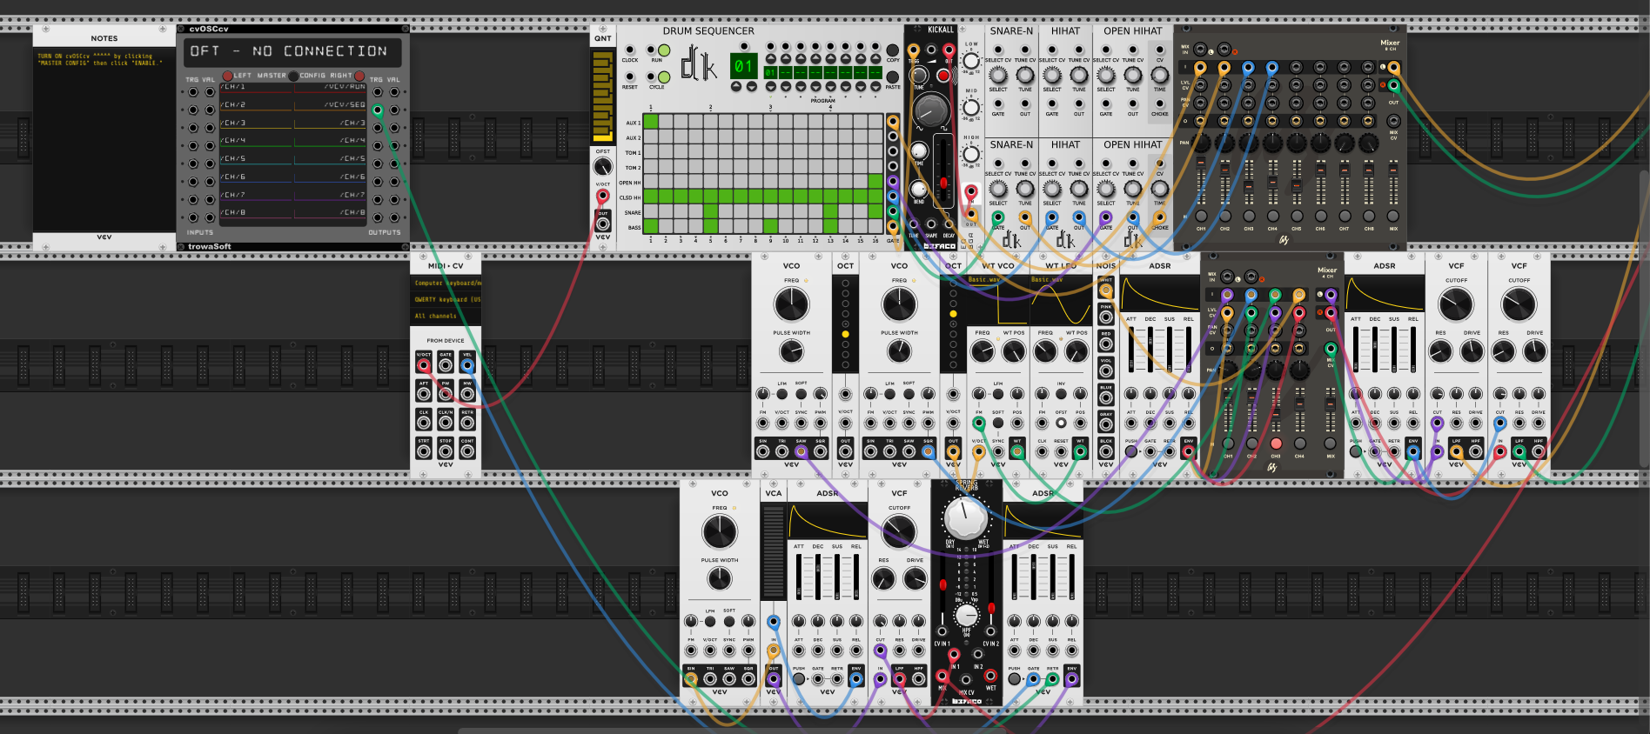1650x734 pixels.
Task: Click the LEFT red button on cvOSCcv
Action: click(227, 76)
